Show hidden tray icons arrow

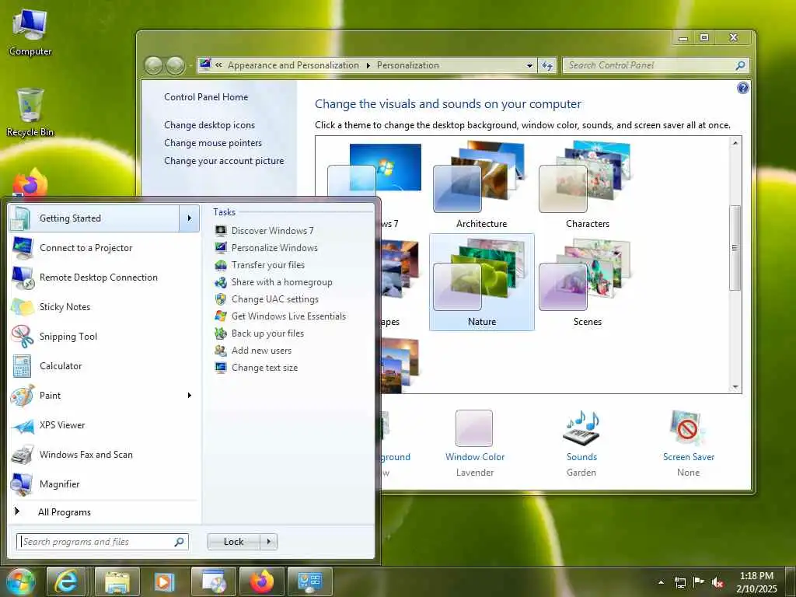click(661, 582)
